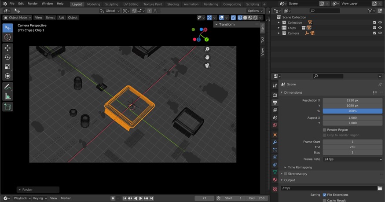Hide the Chips collection with eye icon
Viewport: 385px width, 202px height.
pos(380,28)
